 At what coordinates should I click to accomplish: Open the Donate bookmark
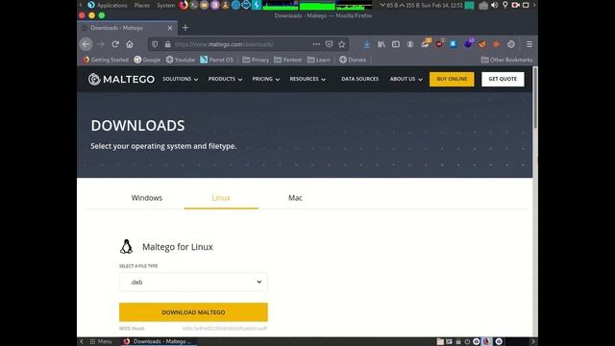point(353,60)
